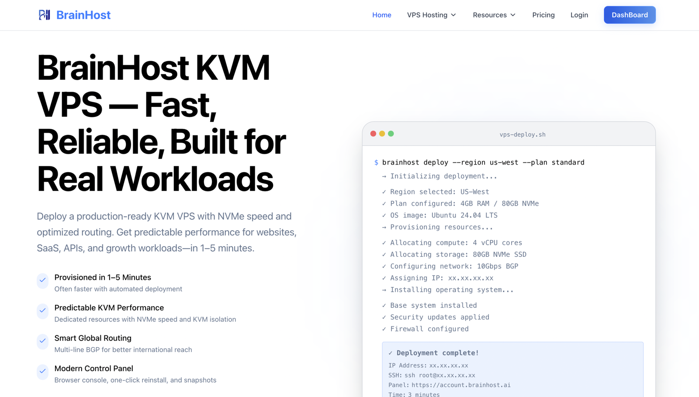Image resolution: width=699 pixels, height=397 pixels.
Task: Click the 'IP Address: xx.xx.xx.xx' line
Action: [428, 366]
